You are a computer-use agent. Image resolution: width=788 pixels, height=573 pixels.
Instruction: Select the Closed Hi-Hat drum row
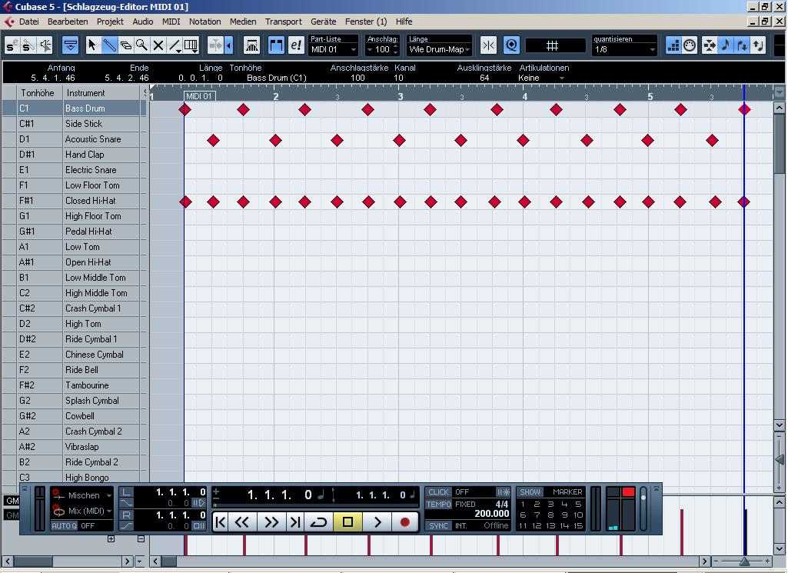[90, 201]
